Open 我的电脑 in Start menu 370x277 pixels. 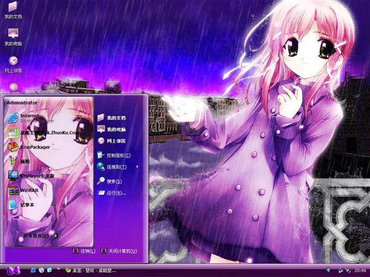pyautogui.click(x=112, y=129)
